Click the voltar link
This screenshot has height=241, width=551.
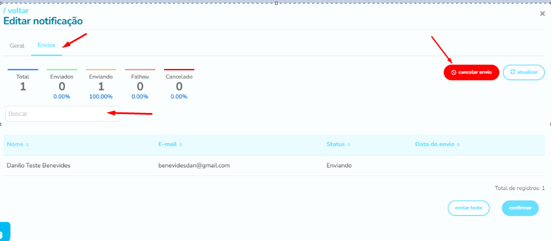(x=16, y=11)
